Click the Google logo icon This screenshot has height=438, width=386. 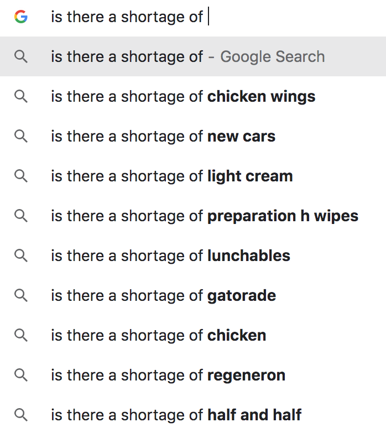pos(21,17)
